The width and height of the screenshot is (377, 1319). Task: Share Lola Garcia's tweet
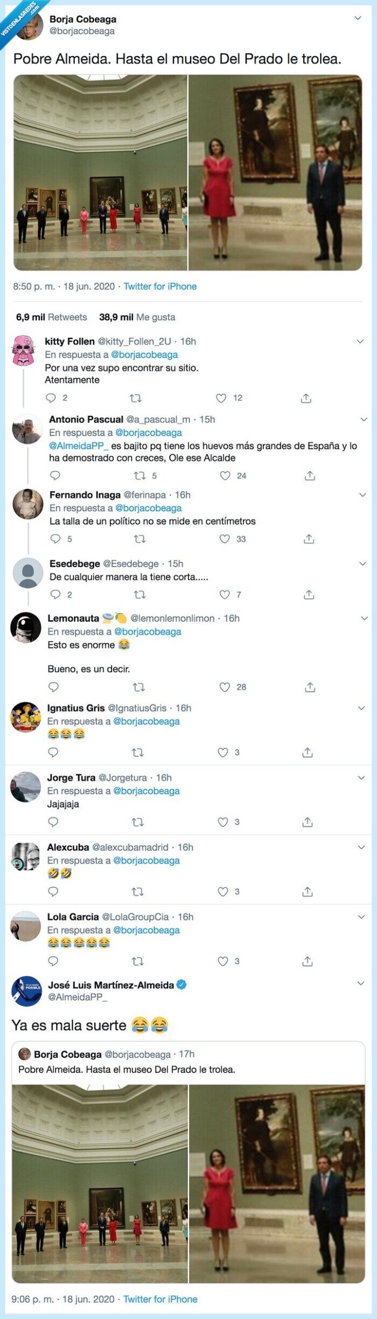[308, 961]
